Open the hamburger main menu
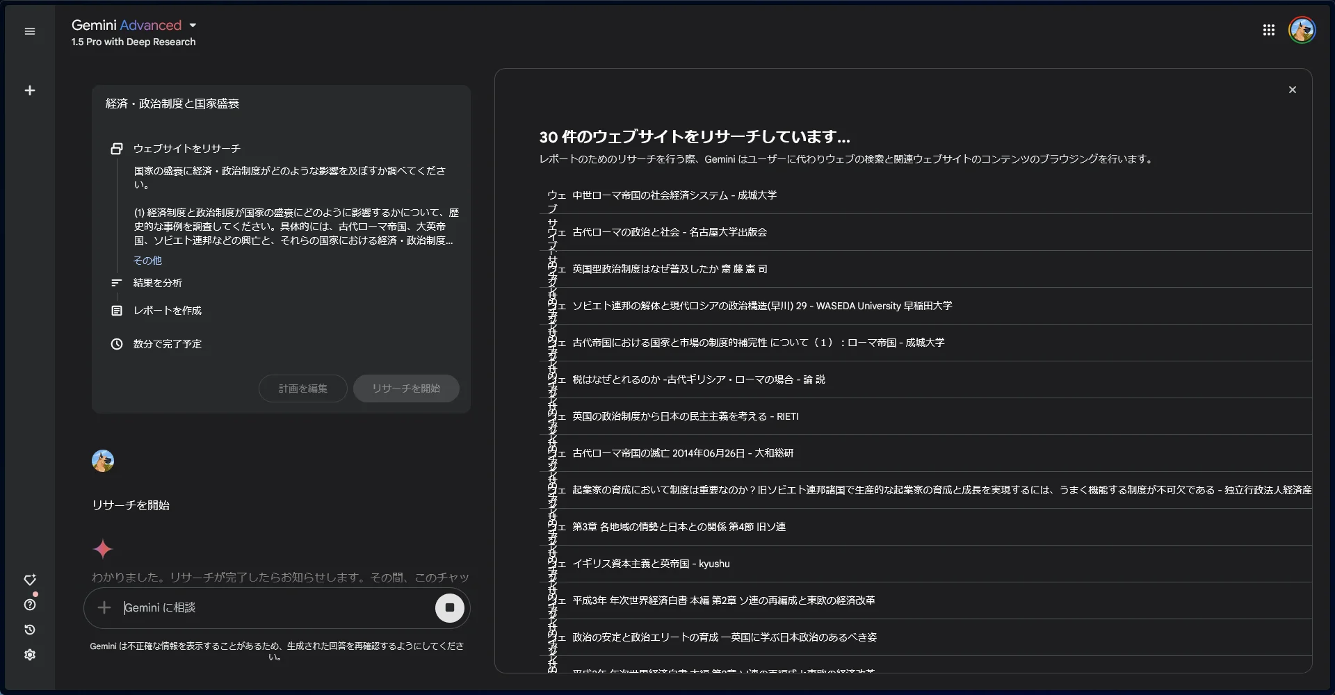The width and height of the screenshot is (1335, 695). 30,31
